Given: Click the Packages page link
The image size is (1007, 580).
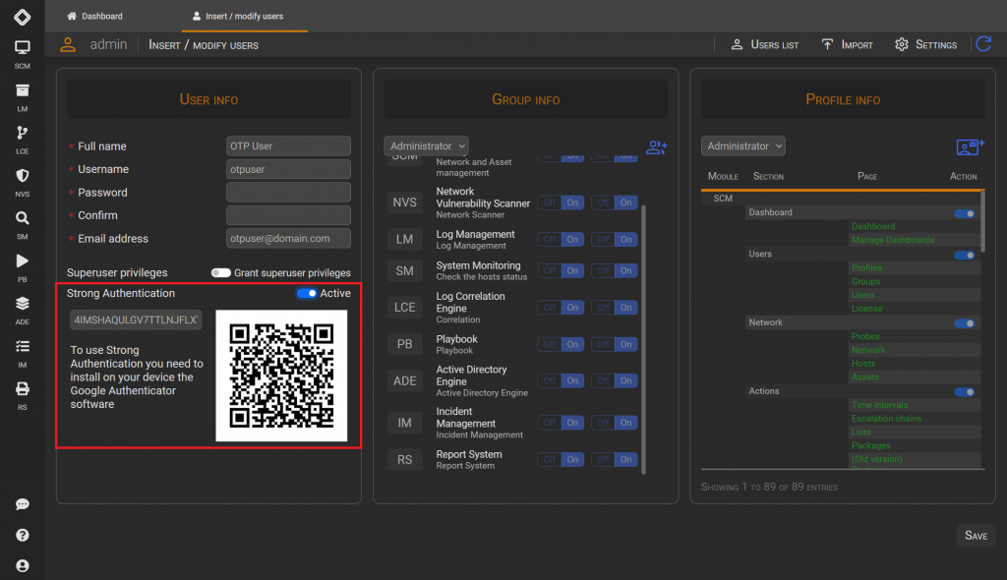Looking at the screenshot, I should coord(870,445).
